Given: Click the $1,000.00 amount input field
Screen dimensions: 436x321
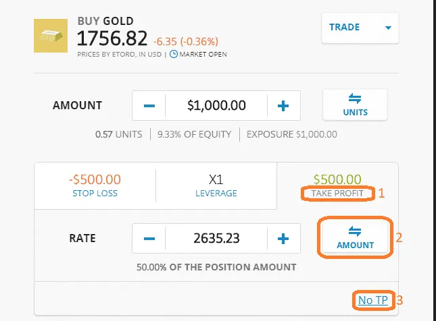Looking at the screenshot, I should click(x=216, y=106).
